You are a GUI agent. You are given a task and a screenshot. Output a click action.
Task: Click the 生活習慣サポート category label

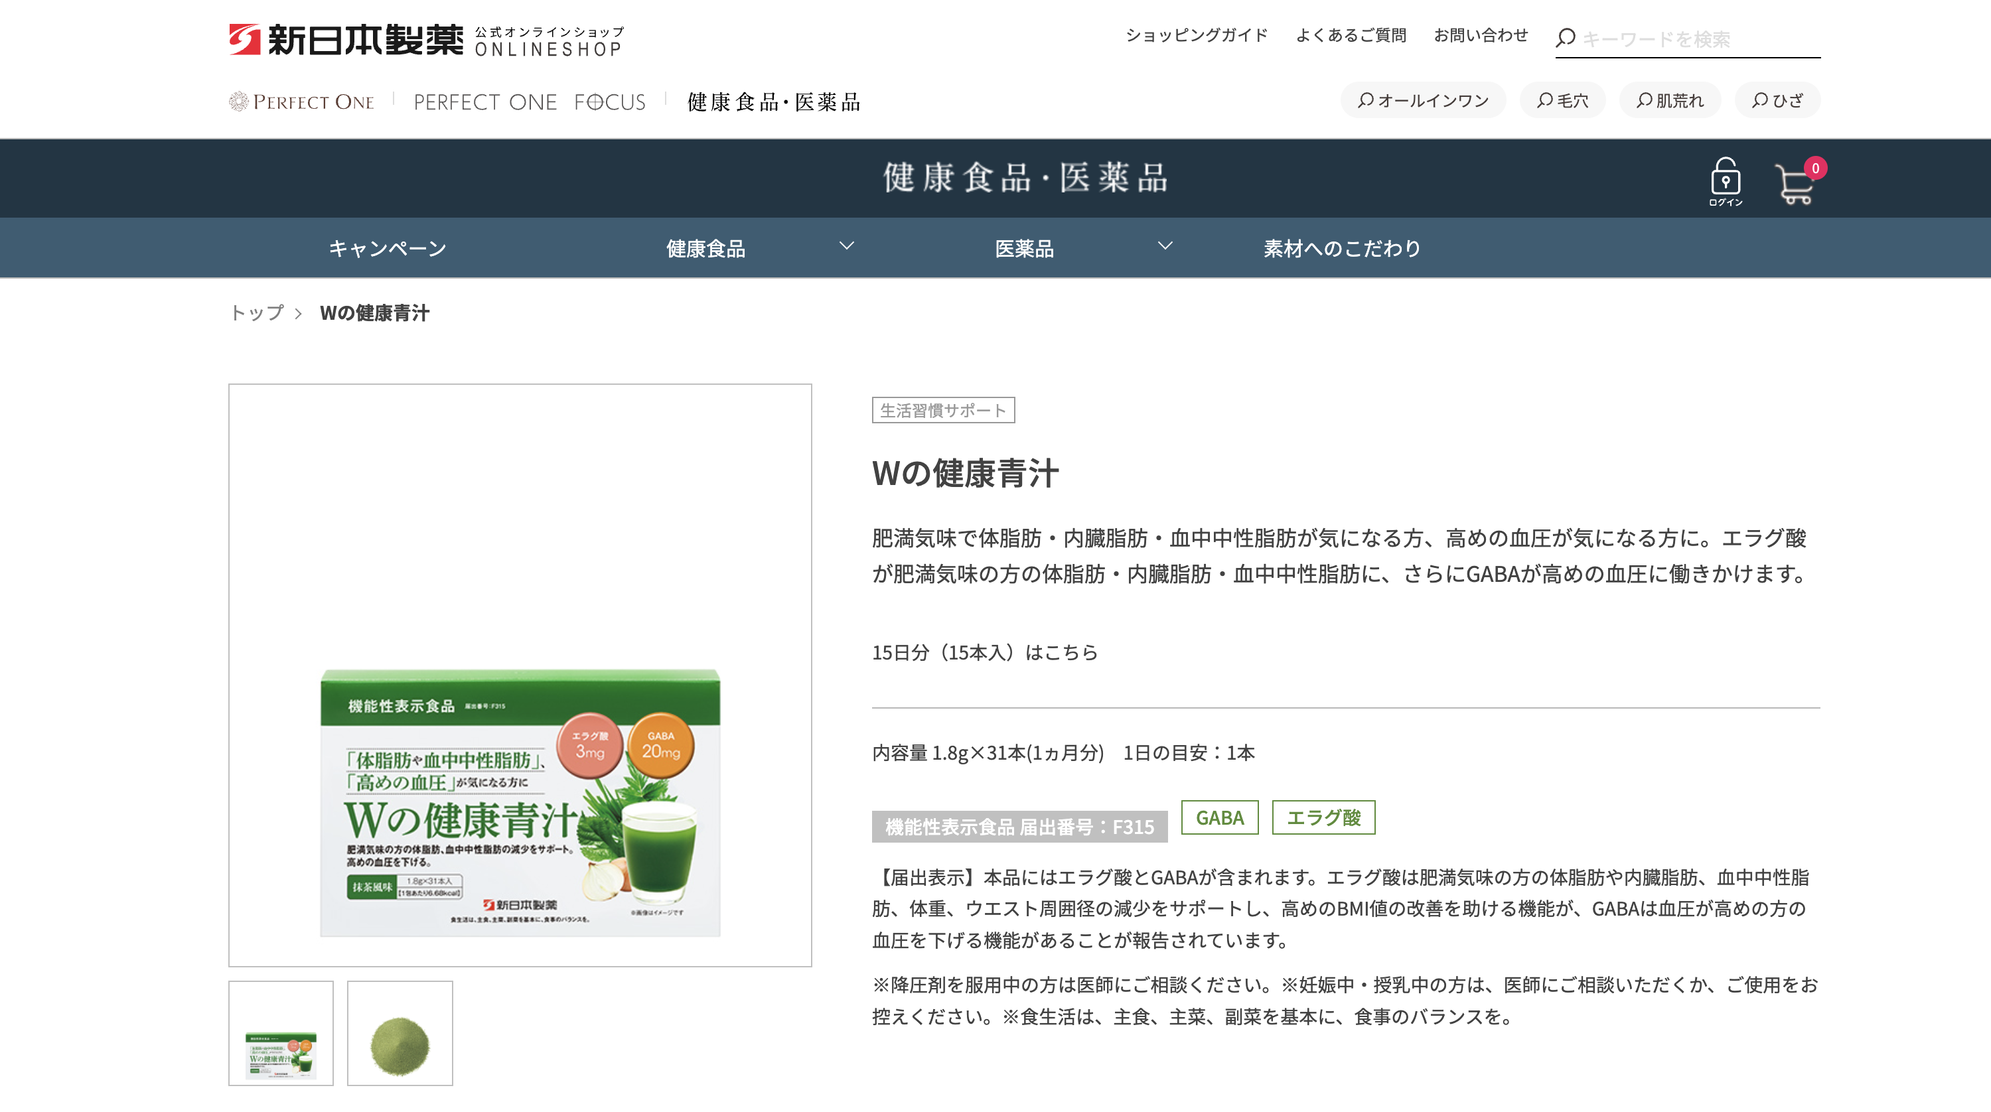click(943, 410)
